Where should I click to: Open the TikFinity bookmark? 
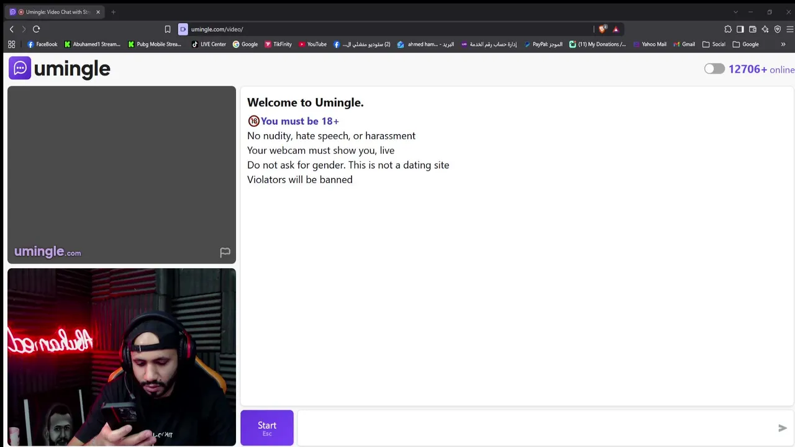tap(278, 44)
